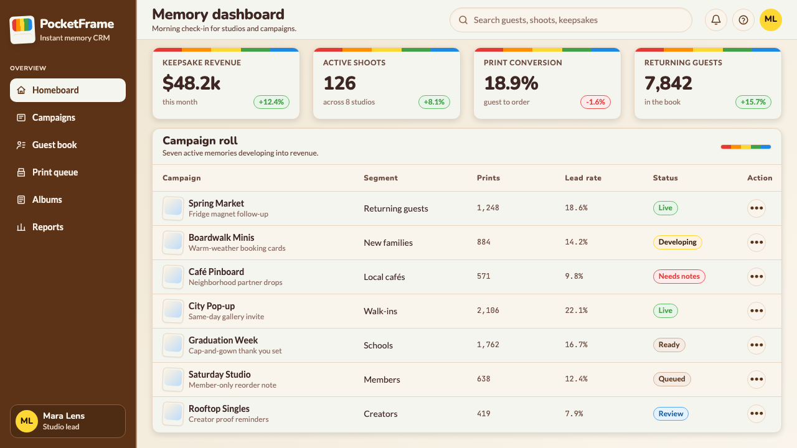Click the Queued status badge
797x448 pixels.
point(672,379)
